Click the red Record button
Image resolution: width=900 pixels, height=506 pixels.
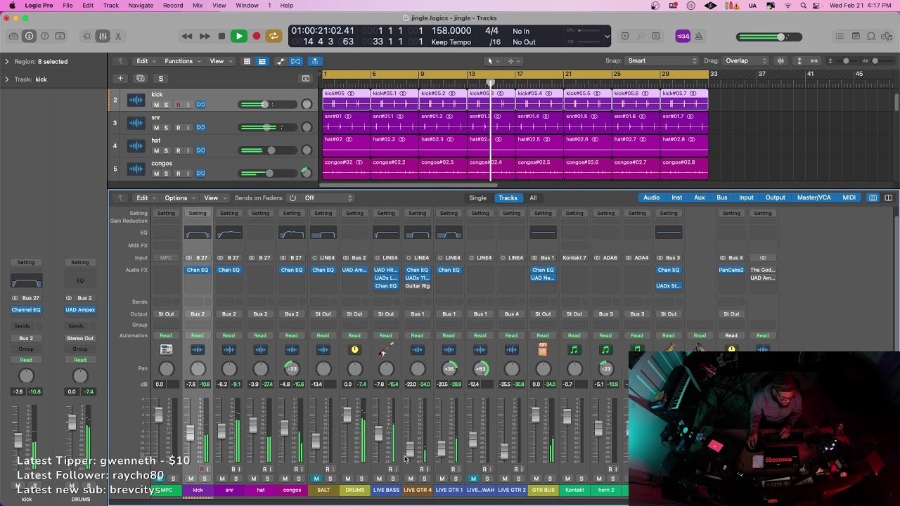point(257,36)
